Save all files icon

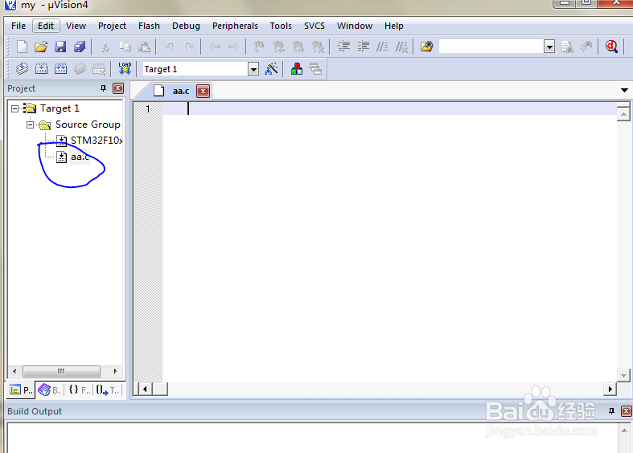(x=80, y=47)
